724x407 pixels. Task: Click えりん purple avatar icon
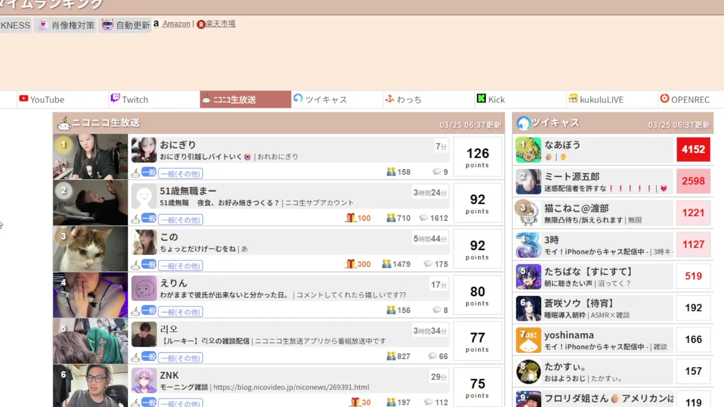click(144, 288)
